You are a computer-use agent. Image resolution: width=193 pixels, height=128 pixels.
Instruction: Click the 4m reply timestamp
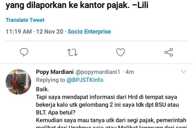pyautogui.click(x=130, y=72)
